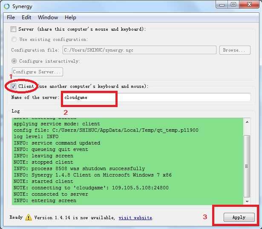Click the log scrollbar thumb
This screenshot has height=229, width=262.
pyautogui.click(x=247, y=166)
